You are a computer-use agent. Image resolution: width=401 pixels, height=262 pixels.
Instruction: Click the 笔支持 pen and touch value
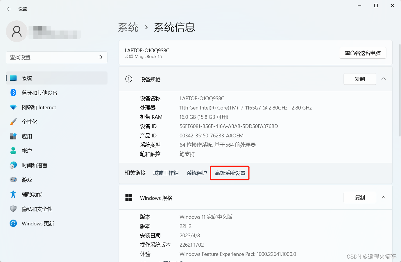tap(187, 154)
